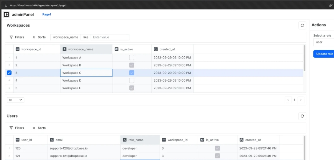The width and height of the screenshot is (334, 160).
Task: Uncheck the row selector for Workspace C
Action: (x=9, y=73)
